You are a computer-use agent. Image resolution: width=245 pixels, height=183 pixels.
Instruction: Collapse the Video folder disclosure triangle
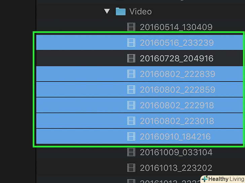[x=107, y=11]
